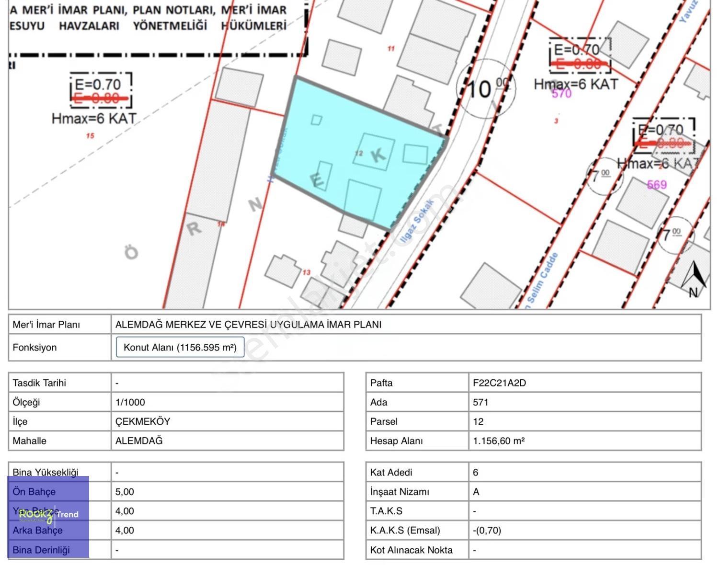Click the Ada value 571
This screenshot has height=565, width=720.
[480, 402]
